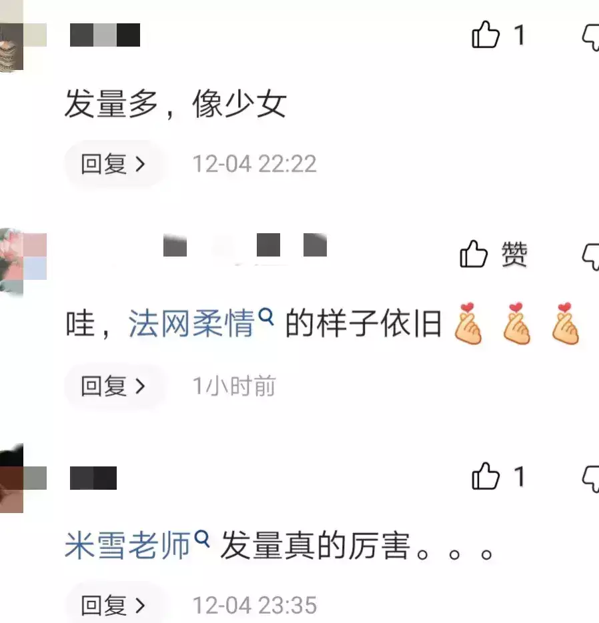View second commenter's floral avatar
This screenshot has width=599, height=623.
23,263
